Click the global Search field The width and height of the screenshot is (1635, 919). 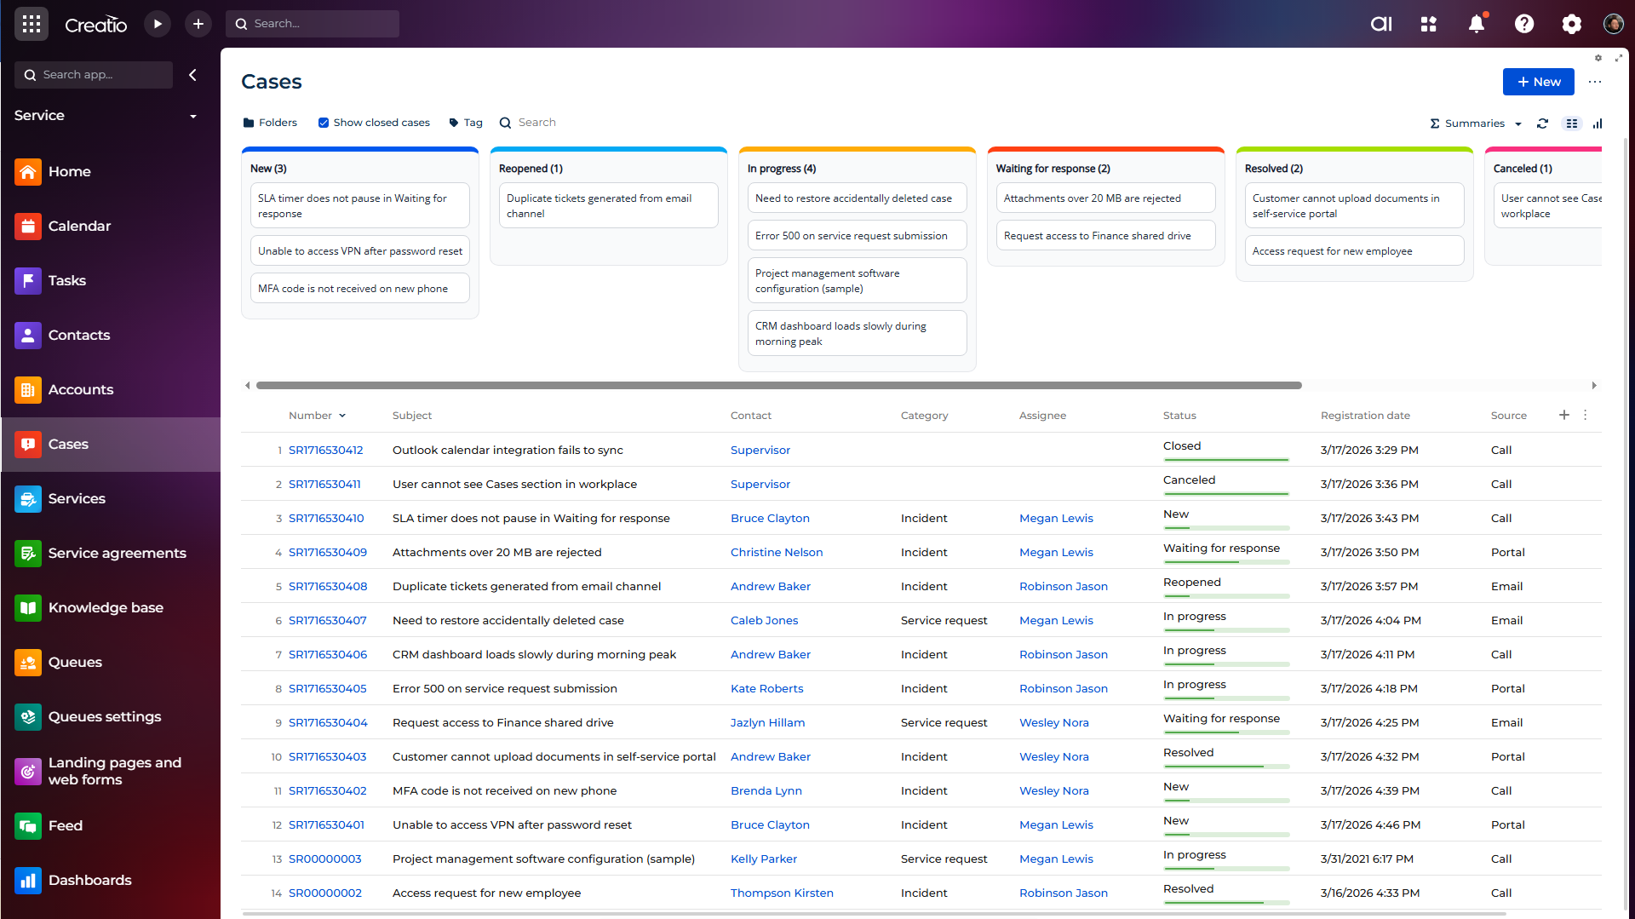coord(313,24)
